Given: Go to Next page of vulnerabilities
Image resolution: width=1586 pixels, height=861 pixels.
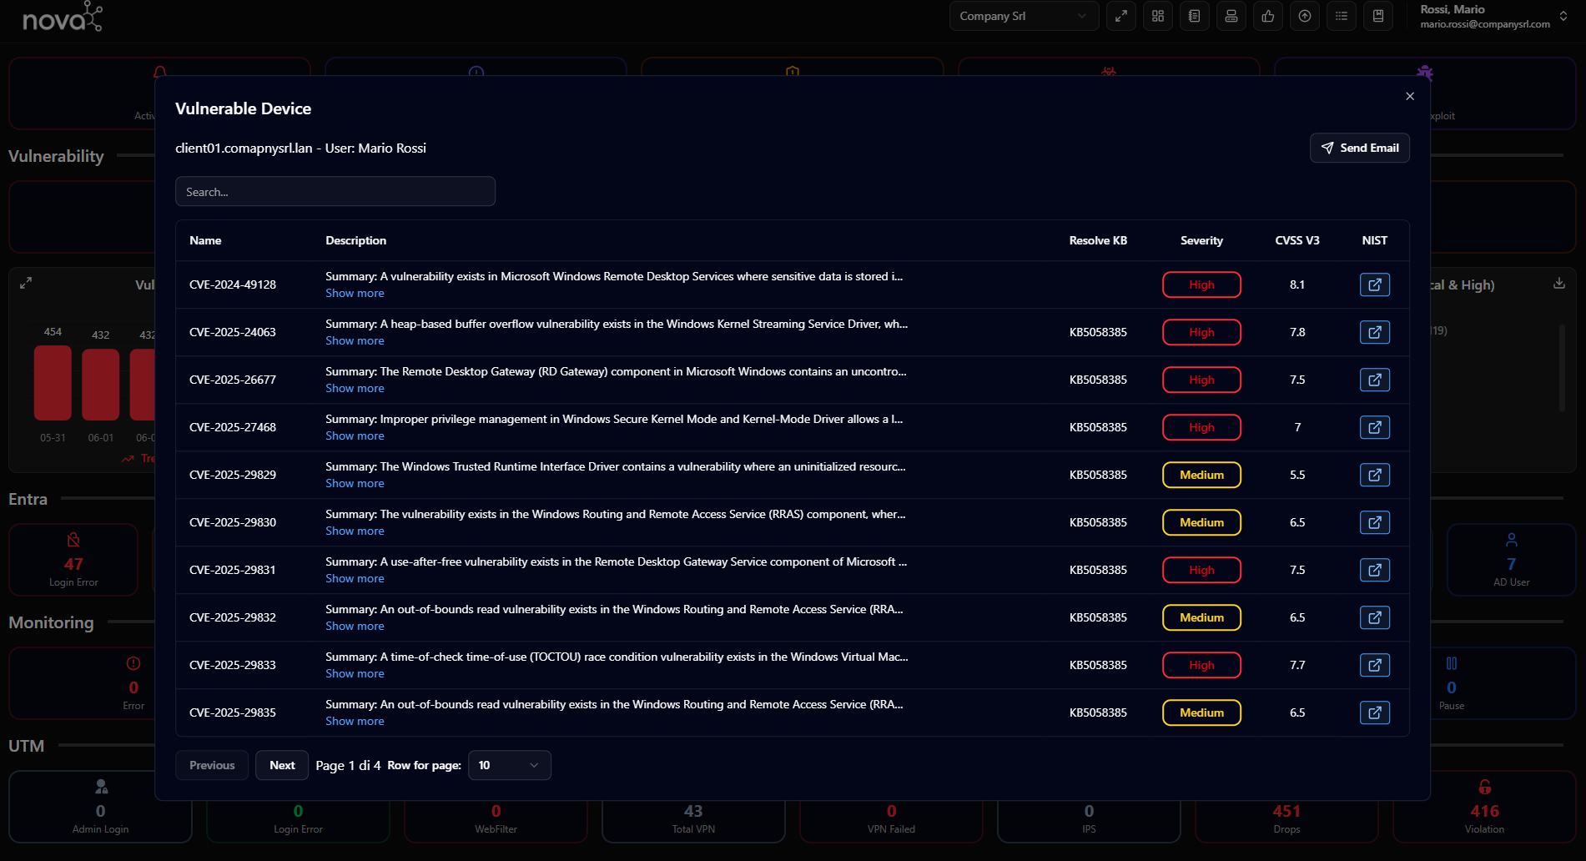Looking at the screenshot, I should pyautogui.click(x=282, y=765).
